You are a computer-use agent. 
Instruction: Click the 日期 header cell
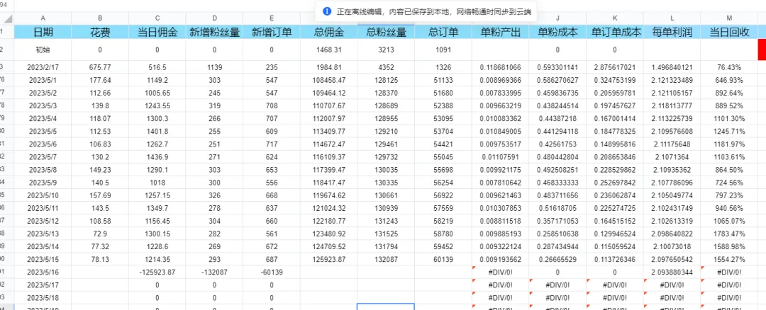43,32
